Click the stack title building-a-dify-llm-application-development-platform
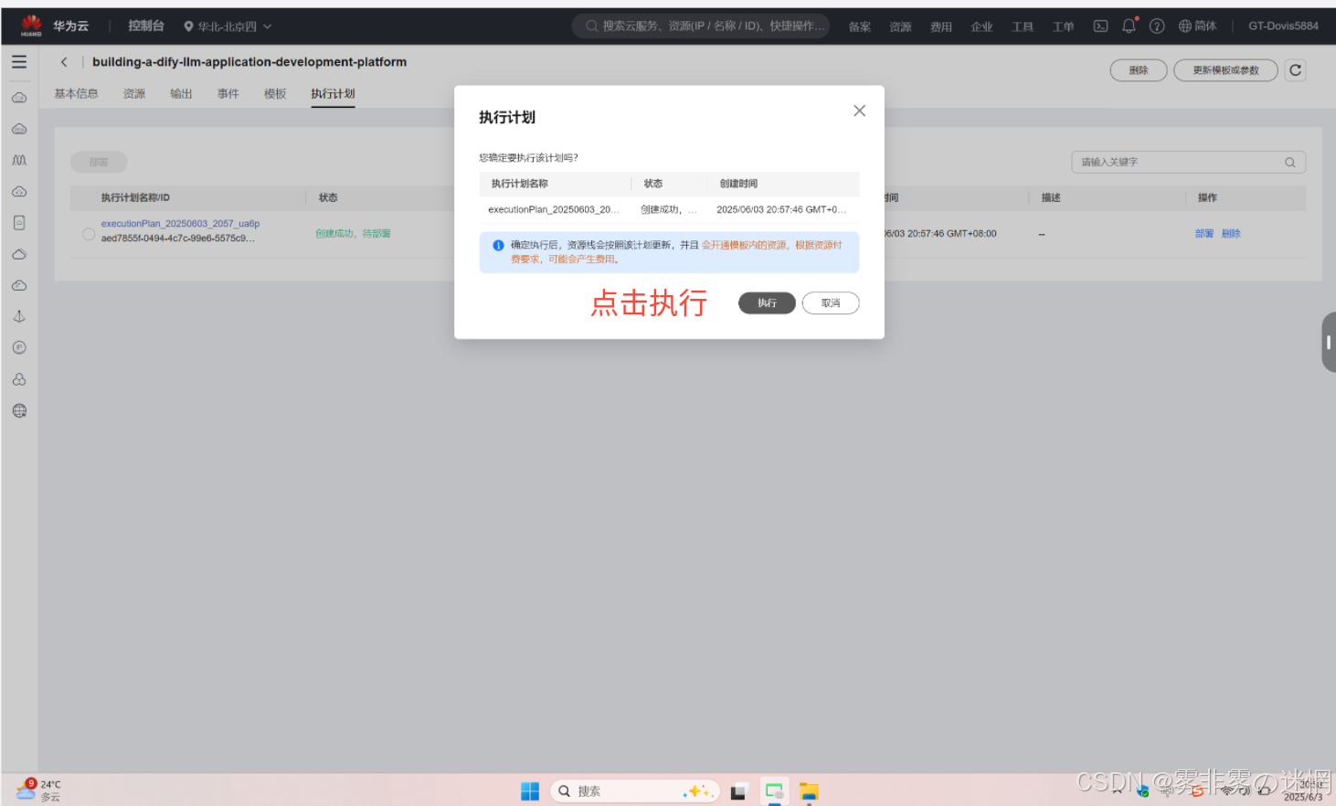The height and width of the screenshot is (806, 1336). 249,62
